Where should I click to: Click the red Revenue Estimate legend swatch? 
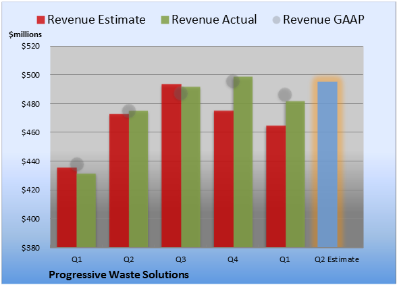[x=41, y=20]
